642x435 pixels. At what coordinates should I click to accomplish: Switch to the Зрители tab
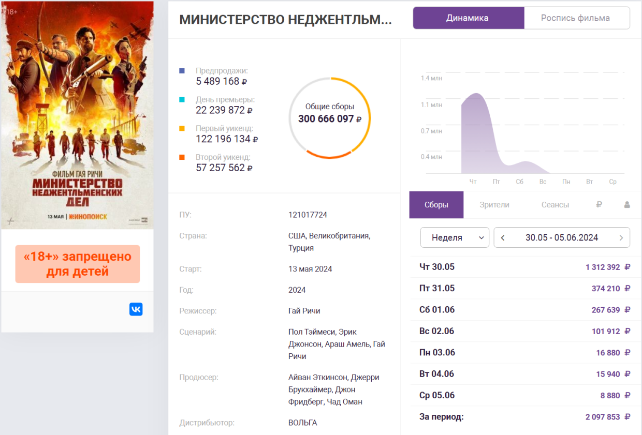494,205
